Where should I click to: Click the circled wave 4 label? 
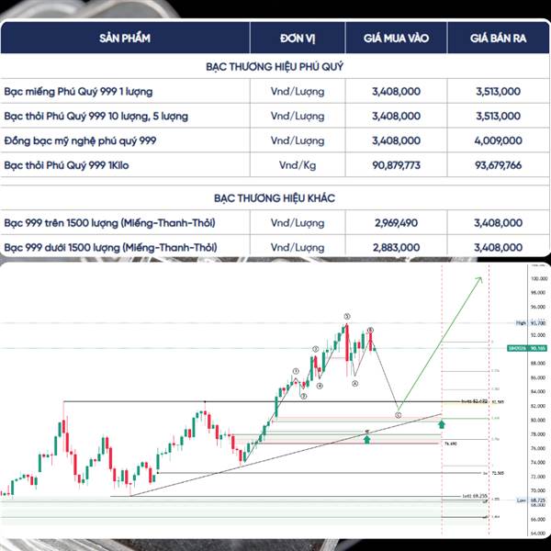pyautogui.click(x=320, y=386)
